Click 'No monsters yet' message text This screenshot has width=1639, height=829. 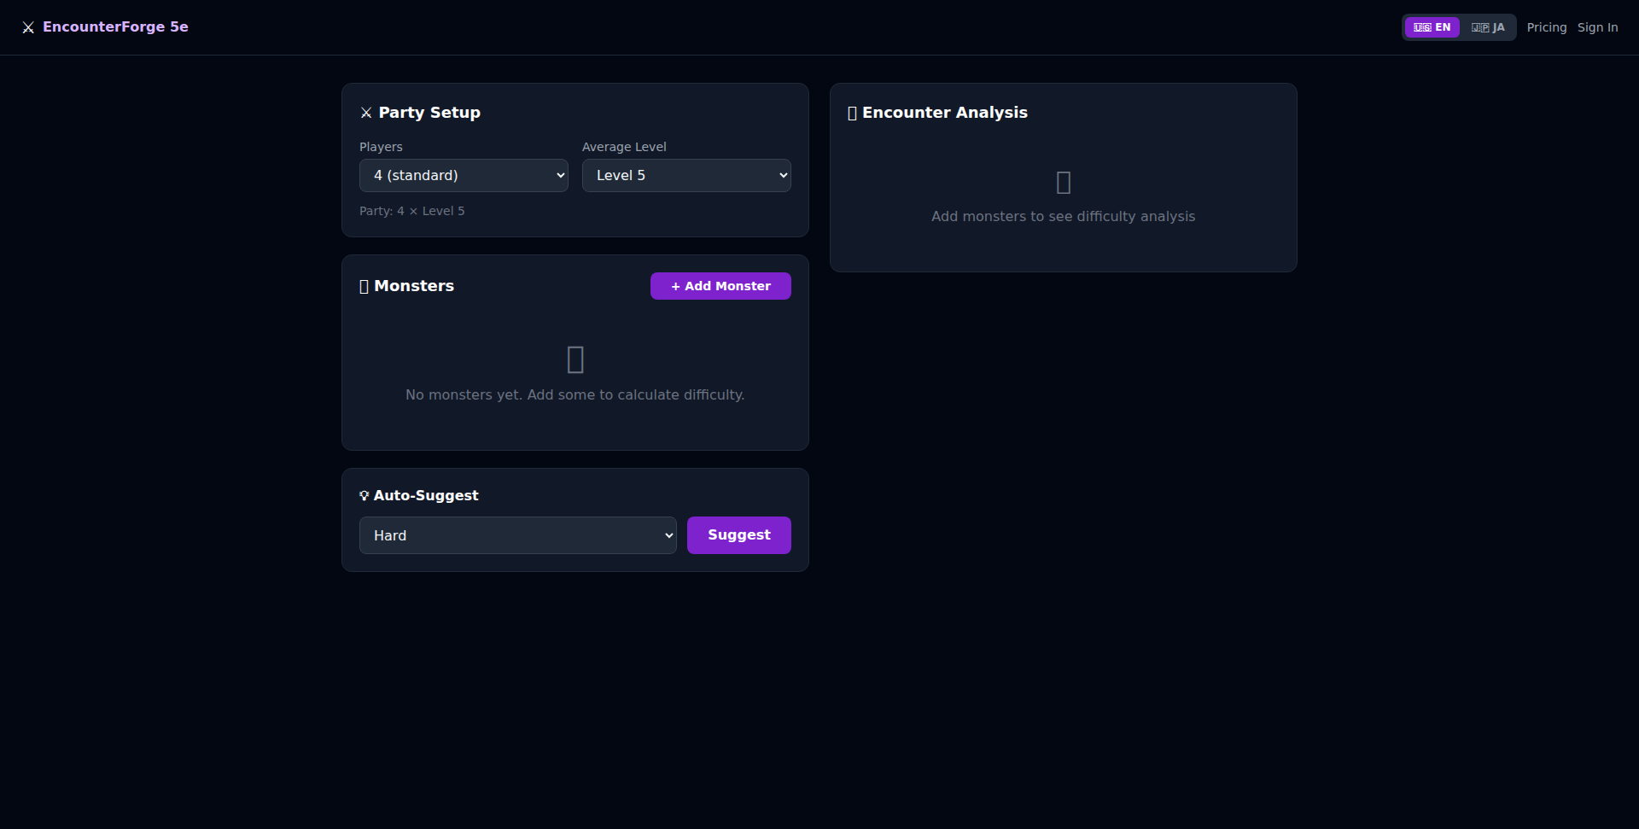pos(575,394)
